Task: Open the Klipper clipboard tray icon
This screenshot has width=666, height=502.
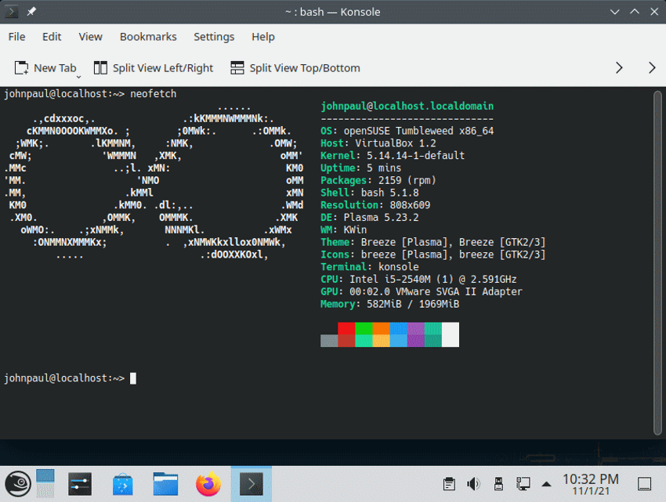Action: (449, 484)
